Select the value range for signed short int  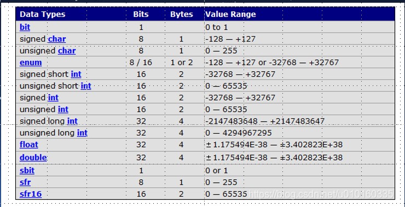click(x=240, y=74)
